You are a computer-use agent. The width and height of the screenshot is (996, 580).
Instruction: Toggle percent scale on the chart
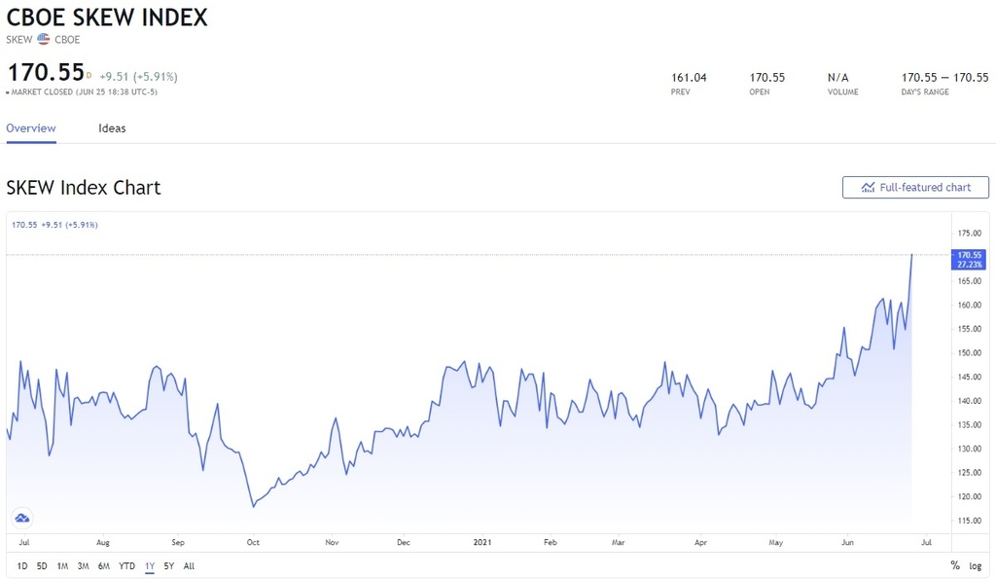coord(954,565)
